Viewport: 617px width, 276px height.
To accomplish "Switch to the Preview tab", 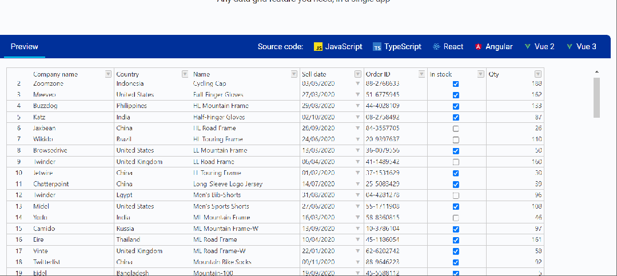I will [25, 47].
